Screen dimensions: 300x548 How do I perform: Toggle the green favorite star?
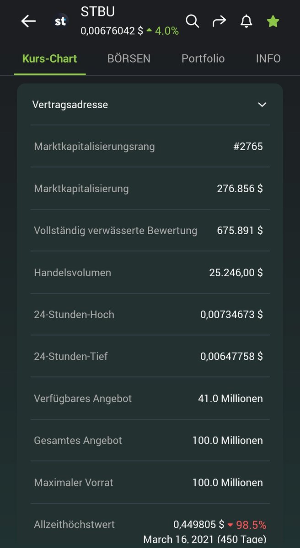(273, 21)
